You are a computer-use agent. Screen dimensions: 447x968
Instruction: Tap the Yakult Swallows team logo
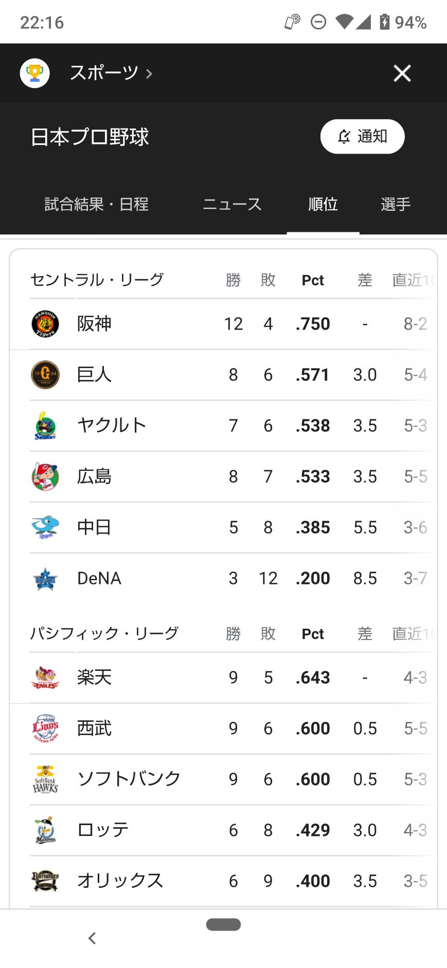pyautogui.click(x=45, y=426)
